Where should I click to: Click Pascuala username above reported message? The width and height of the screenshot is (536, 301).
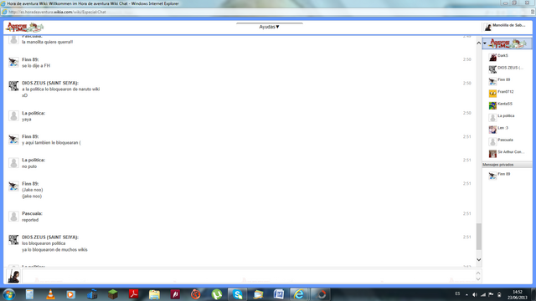pos(32,213)
